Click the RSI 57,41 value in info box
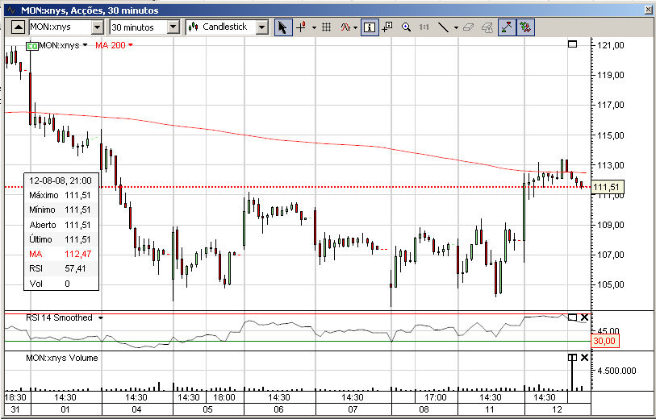 tap(75, 268)
